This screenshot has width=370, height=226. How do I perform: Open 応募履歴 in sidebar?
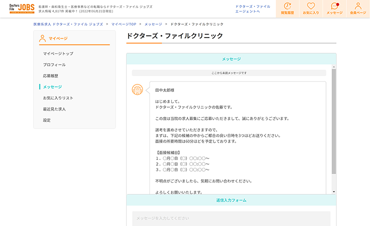tap(50, 75)
